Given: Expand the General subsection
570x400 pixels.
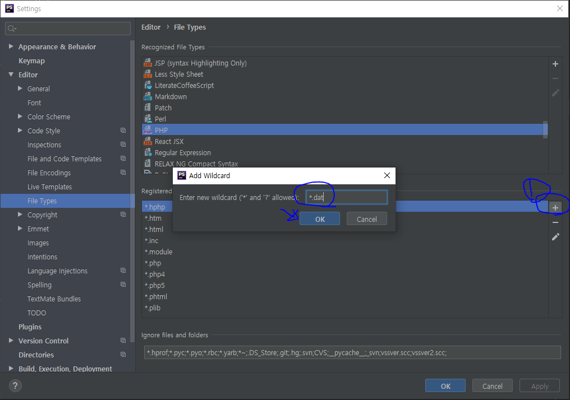Looking at the screenshot, I should pos(20,88).
